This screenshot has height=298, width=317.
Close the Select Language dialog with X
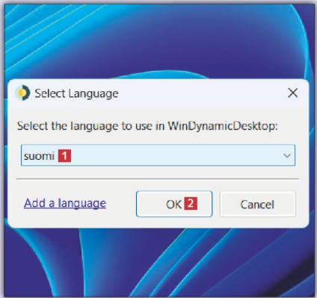292,93
